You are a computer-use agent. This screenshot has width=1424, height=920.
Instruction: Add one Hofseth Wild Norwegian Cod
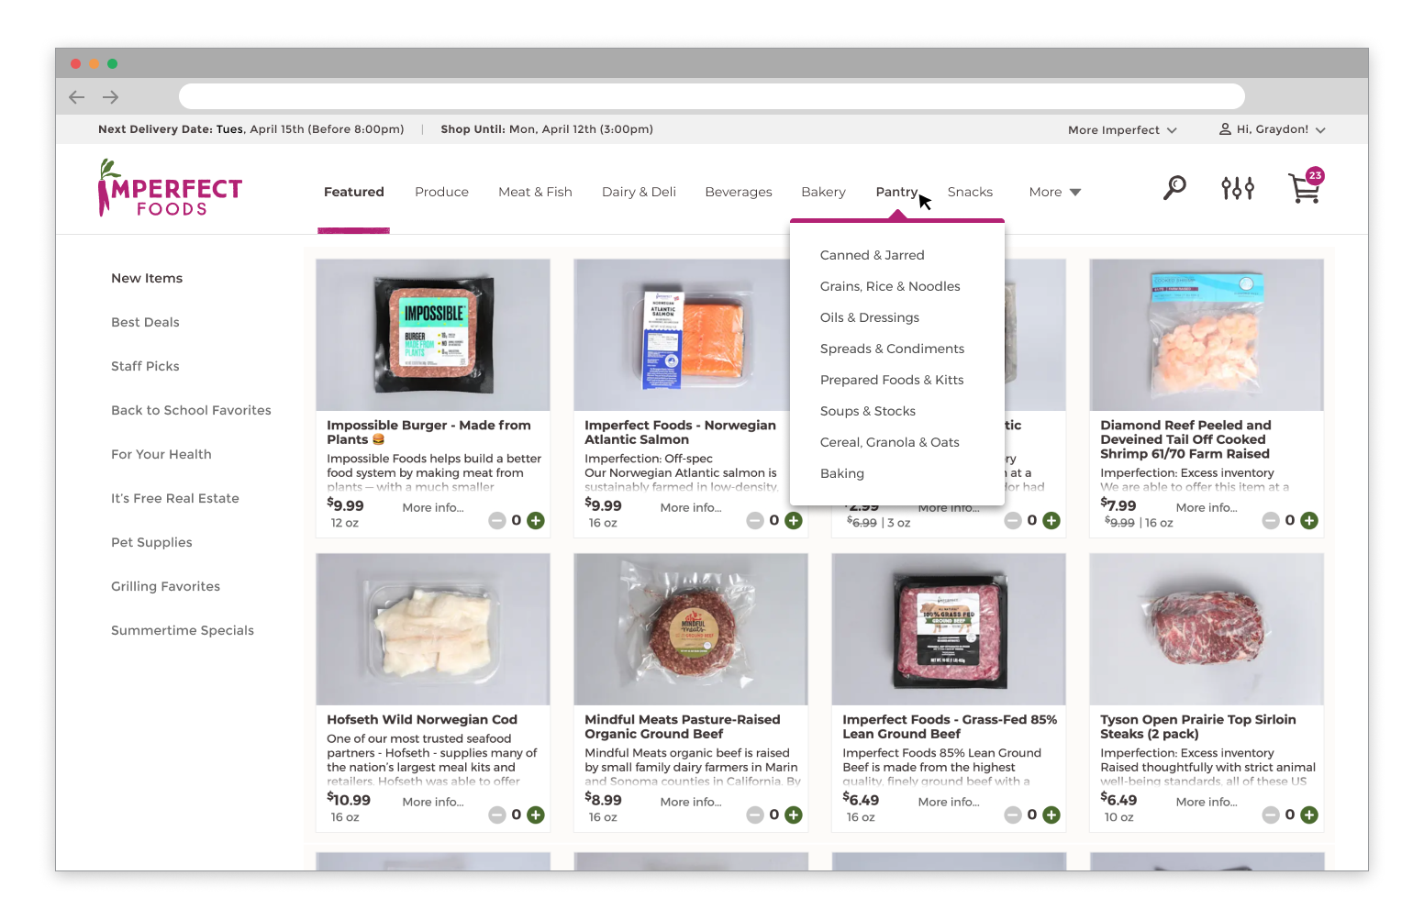click(536, 815)
